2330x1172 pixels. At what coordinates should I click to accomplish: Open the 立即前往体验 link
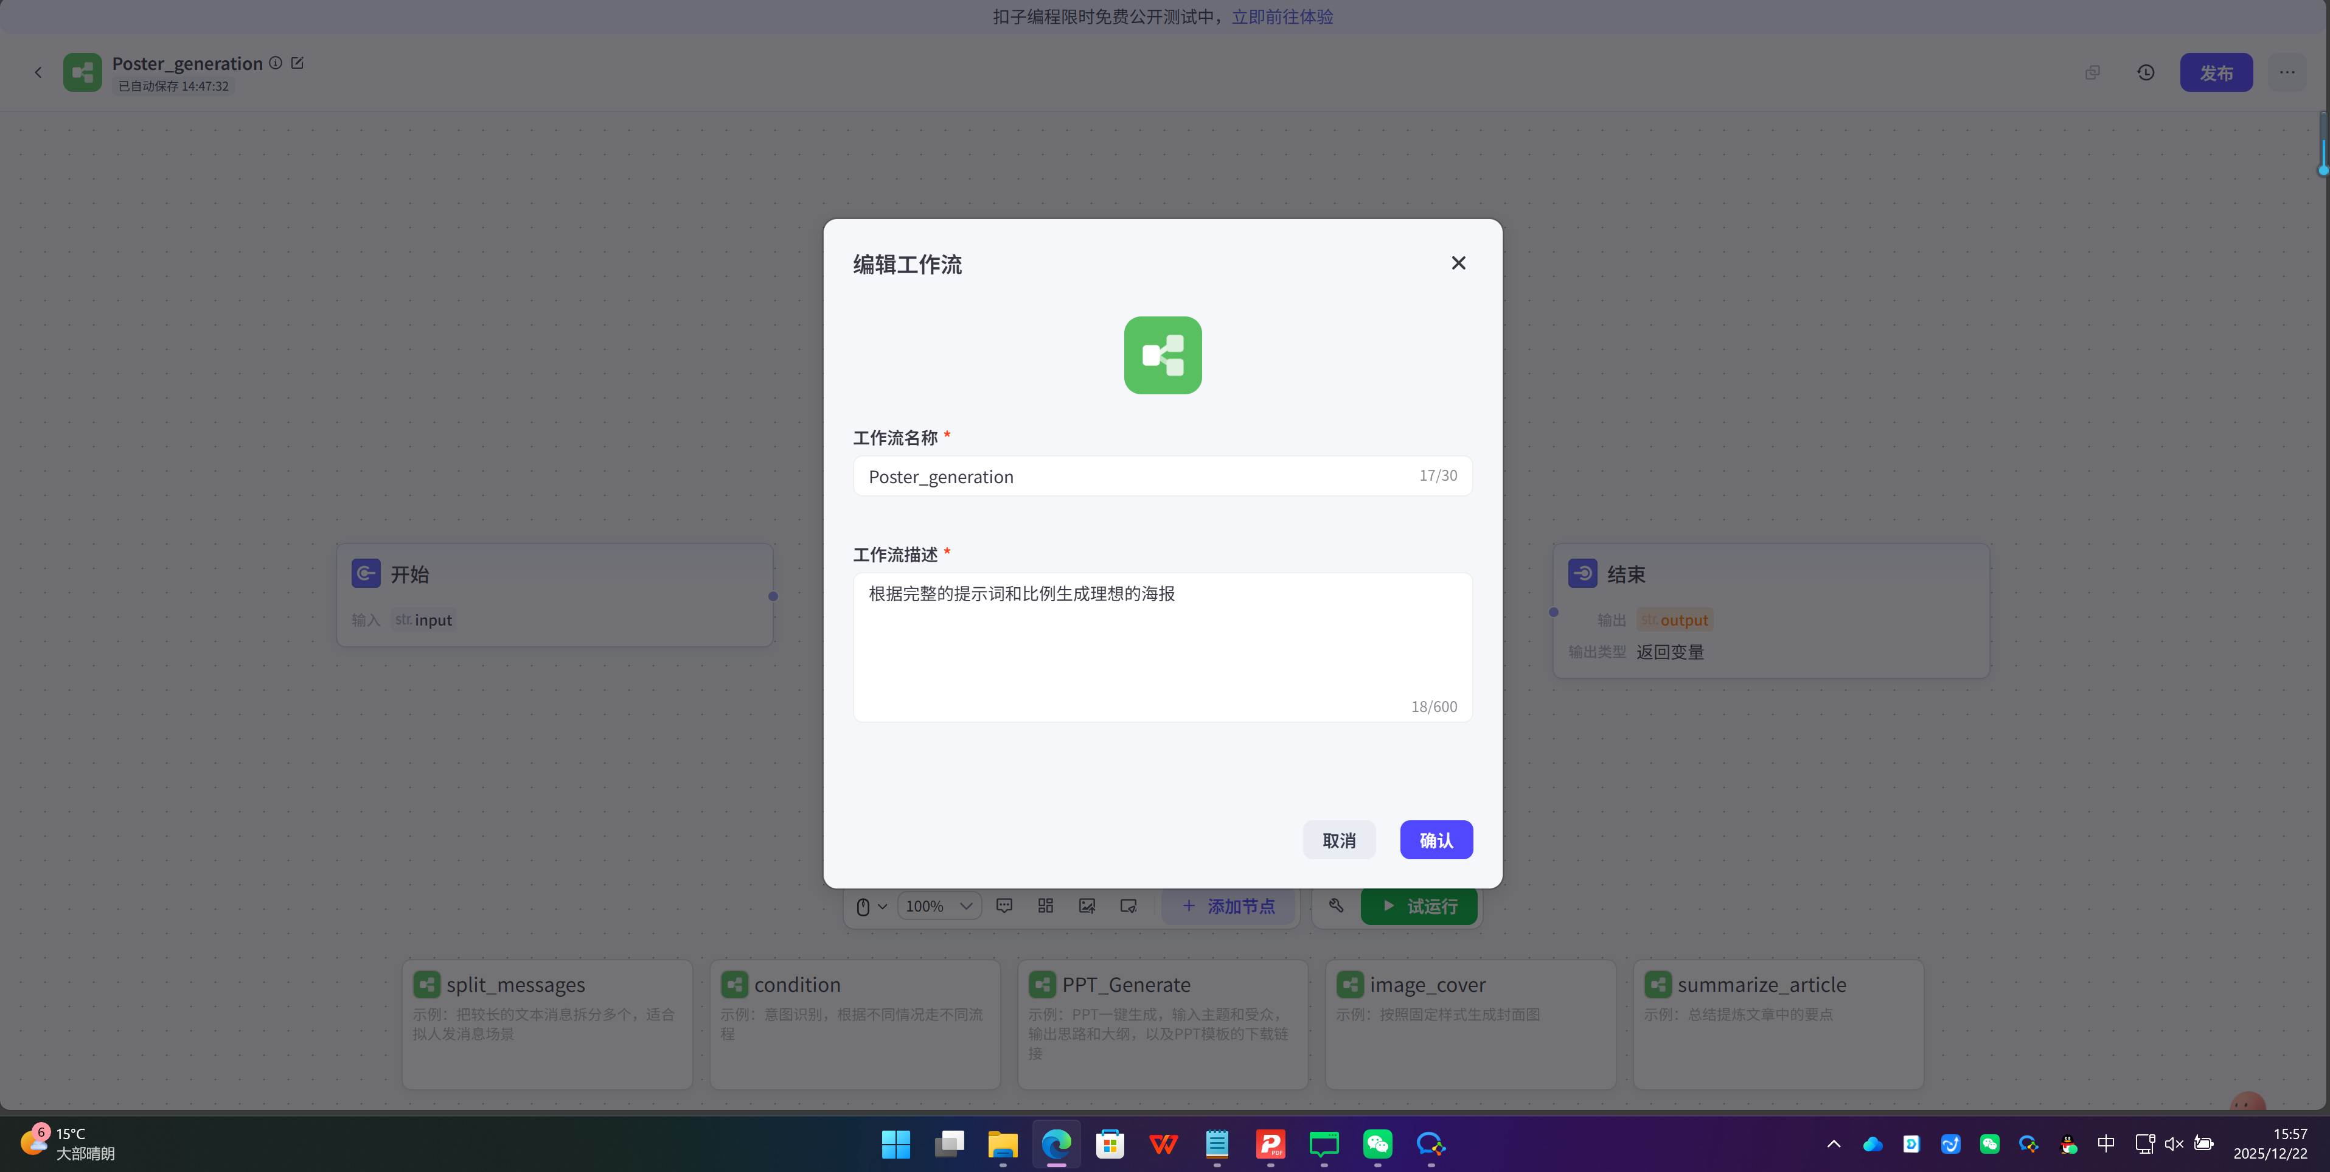coord(1282,16)
